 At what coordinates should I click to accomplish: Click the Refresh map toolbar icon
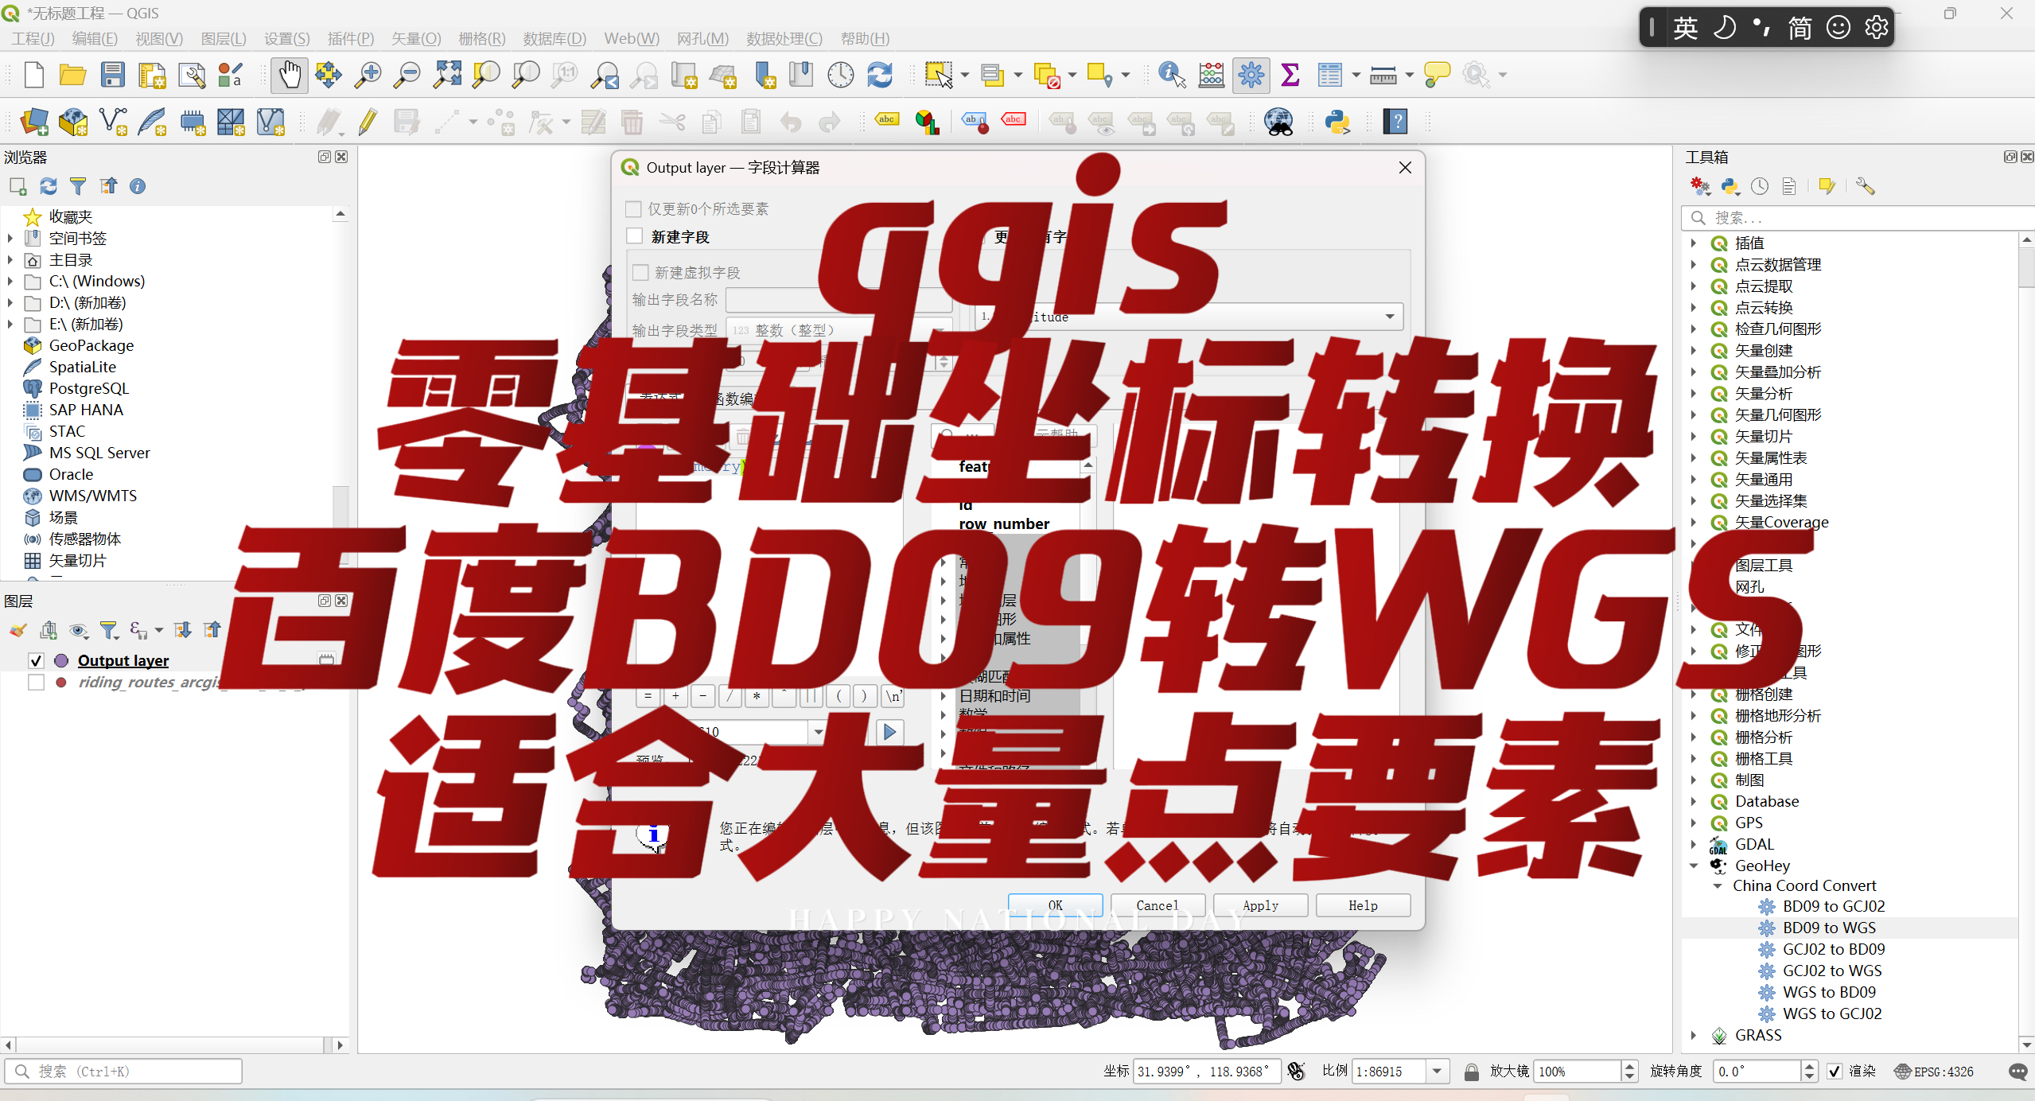click(x=880, y=76)
